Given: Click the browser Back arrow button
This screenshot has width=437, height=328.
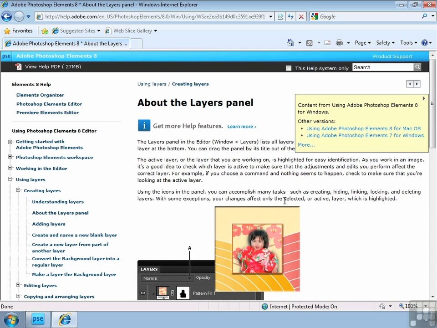Looking at the screenshot, I should point(7,16).
